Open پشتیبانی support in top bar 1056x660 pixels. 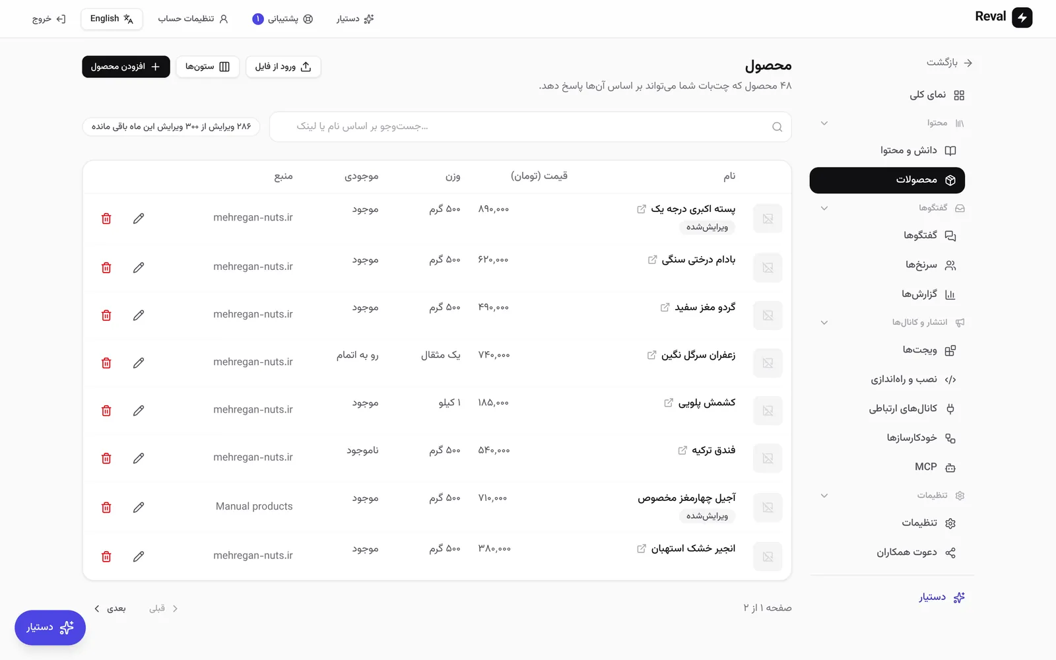pyautogui.click(x=282, y=19)
